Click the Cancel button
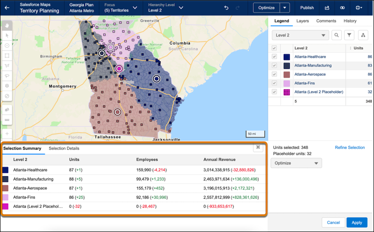The image size is (374, 232). click(x=333, y=223)
